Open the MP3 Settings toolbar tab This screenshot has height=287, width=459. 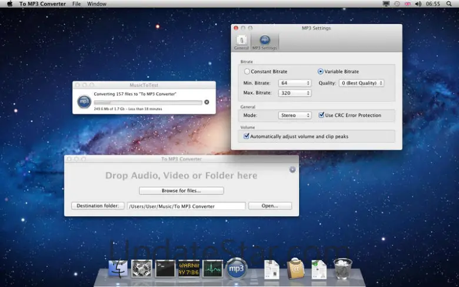tap(265, 42)
